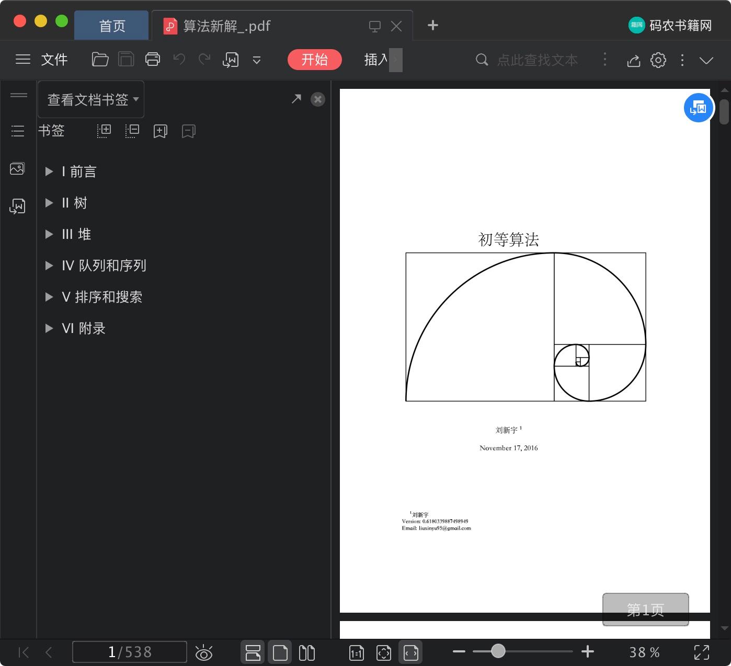Click the share export icon

(x=633, y=61)
